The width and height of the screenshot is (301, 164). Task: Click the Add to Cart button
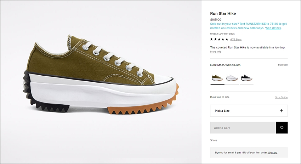243,128
